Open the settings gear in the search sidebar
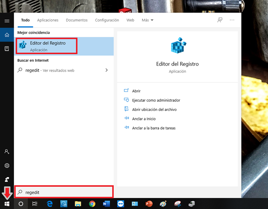This screenshot has width=268, height=209. pos(7,165)
